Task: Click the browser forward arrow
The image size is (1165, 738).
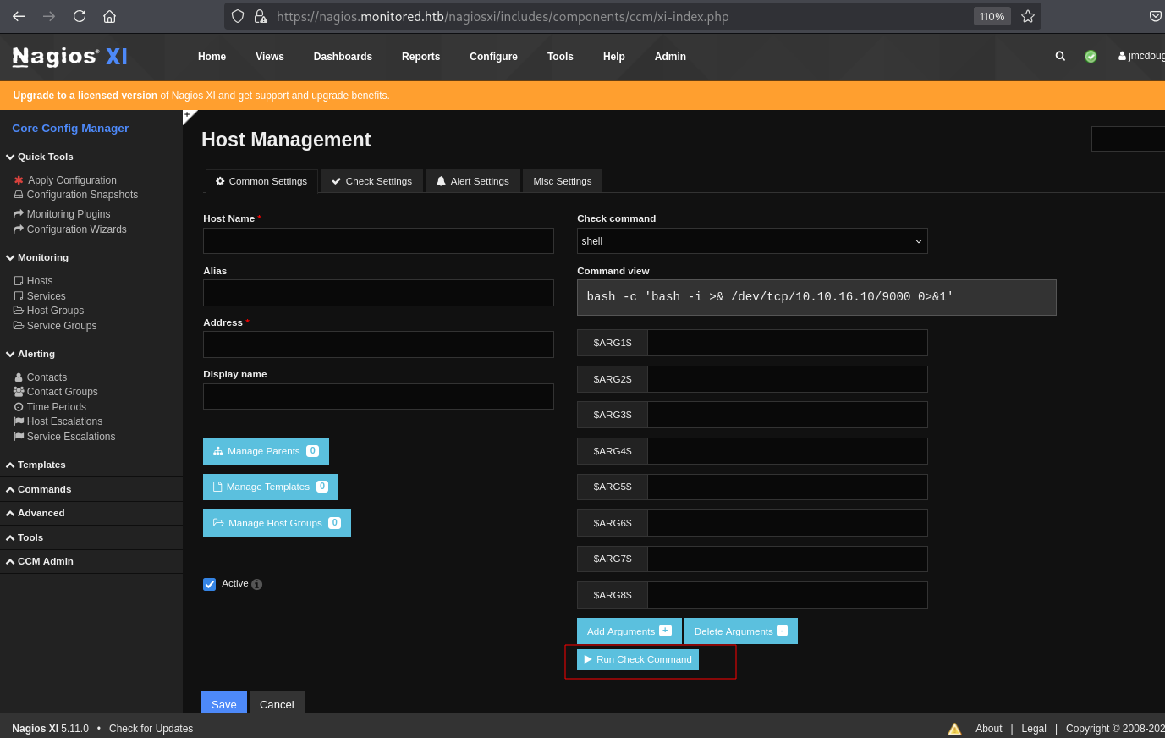Action: click(x=49, y=16)
